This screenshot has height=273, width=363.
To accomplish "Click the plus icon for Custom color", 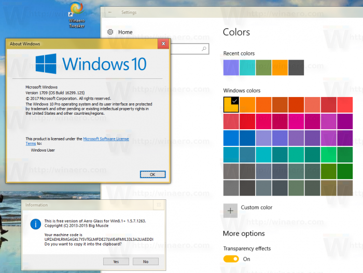I will [x=230, y=211].
